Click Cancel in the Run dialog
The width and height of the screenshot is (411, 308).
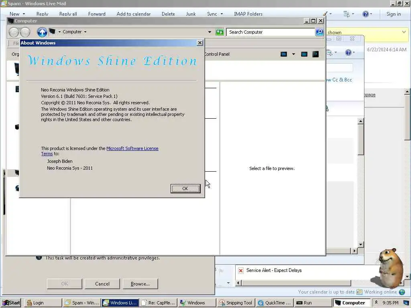[x=102, y=284]
